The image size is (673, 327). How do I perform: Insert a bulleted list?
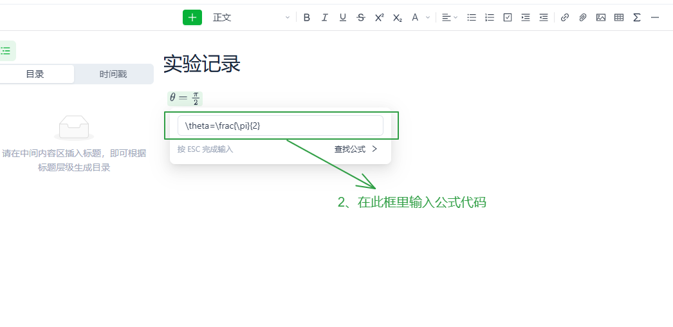point(472,17)
